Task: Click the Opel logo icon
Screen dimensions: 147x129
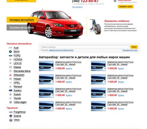Action: coord(10,83)
